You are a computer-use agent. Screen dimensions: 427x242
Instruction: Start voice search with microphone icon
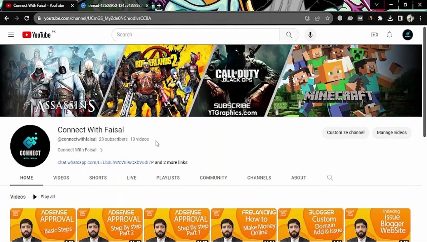tap(310, 35)
